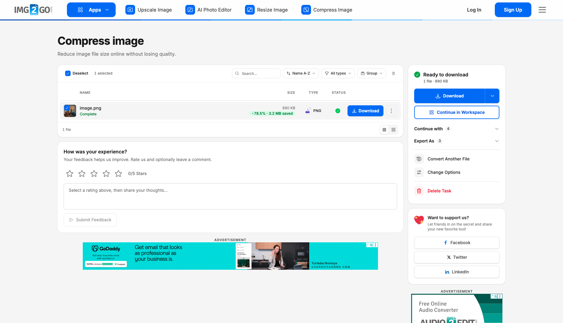Click the Upscale Image icon
This screenshot has height=323, width=563.
tap(130, 10)
